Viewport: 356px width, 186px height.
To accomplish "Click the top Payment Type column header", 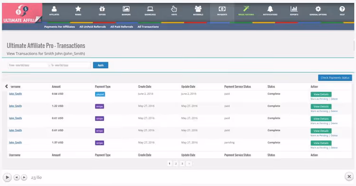I will (x=103, y=87).
